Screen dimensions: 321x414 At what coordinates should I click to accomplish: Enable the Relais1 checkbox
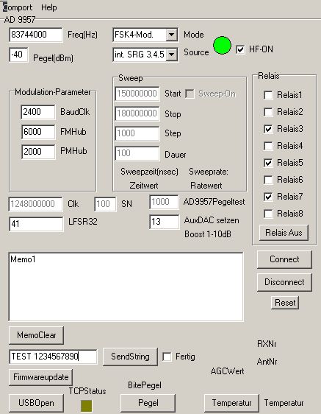click(x=268, y=95)
